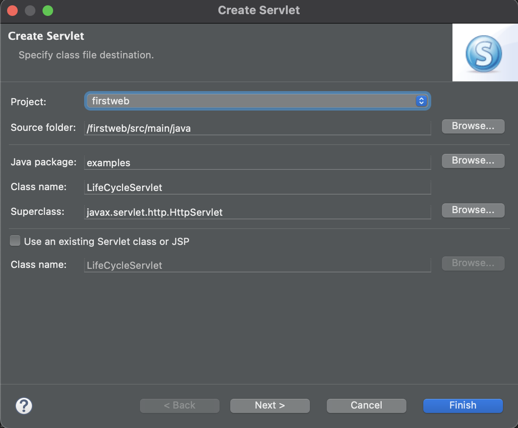Screen dimensions: 518x428
Task: Click the green maximize window button
Action: 48,11
